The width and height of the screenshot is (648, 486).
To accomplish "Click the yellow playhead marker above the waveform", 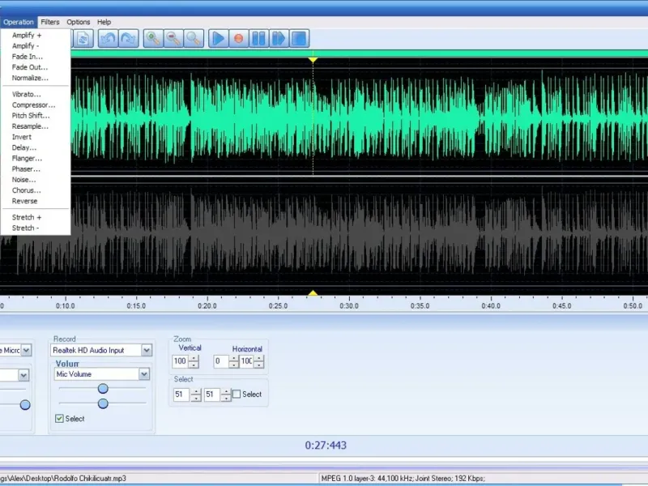I will [313, 59].
